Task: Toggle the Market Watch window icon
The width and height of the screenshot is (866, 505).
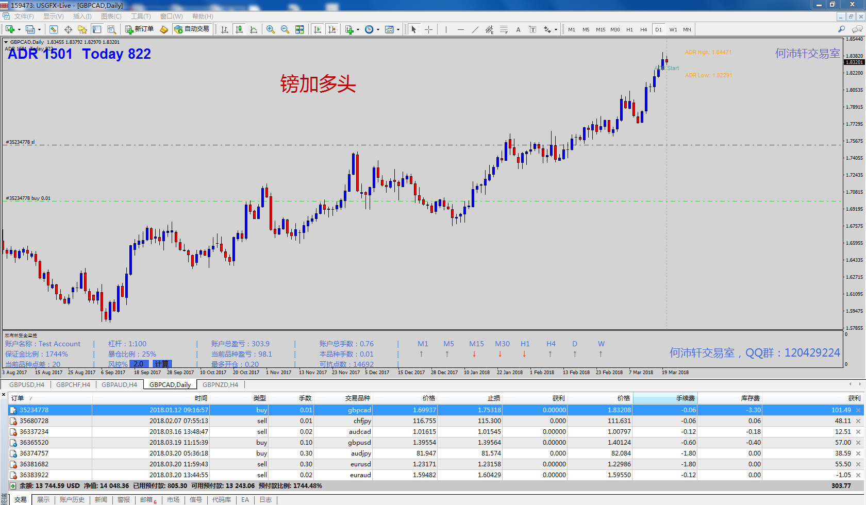Action: [54, 29]
